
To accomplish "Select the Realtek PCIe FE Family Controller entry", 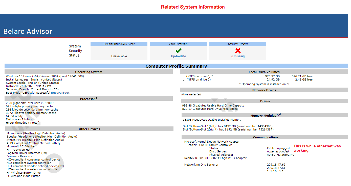I will click(208, 145).
